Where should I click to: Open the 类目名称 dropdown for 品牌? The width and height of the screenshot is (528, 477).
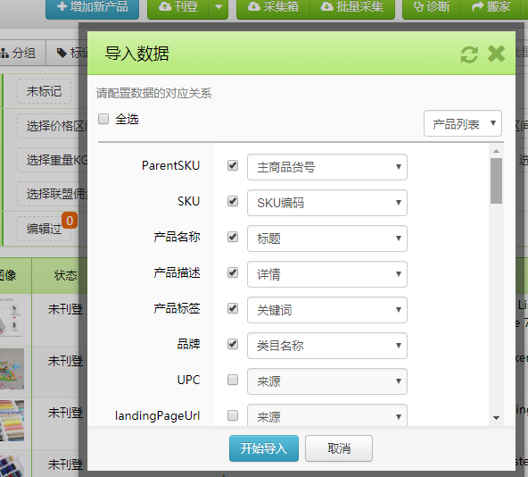point(327,346)
